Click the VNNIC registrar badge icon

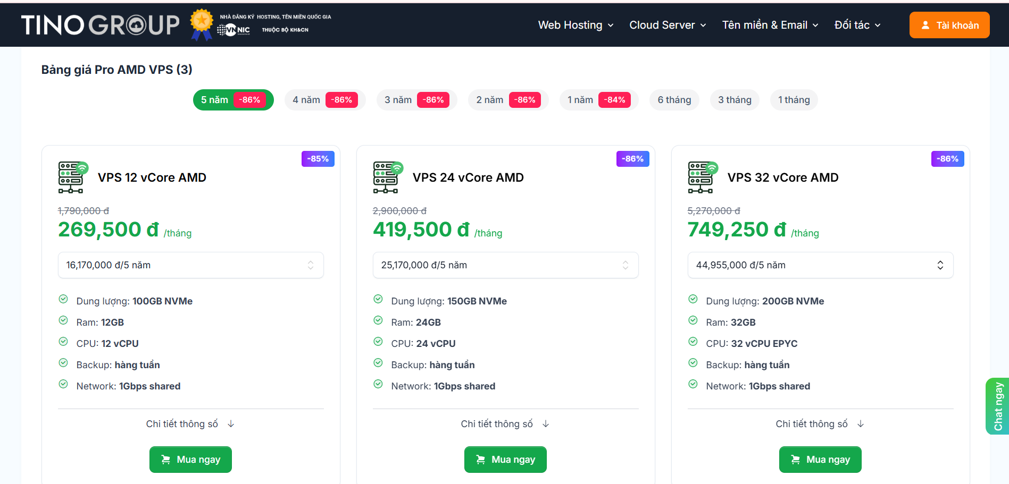pyautogui.click(x=234, y=30)
